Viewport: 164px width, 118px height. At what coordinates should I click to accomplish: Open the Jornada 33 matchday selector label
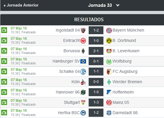coord(100,5)
